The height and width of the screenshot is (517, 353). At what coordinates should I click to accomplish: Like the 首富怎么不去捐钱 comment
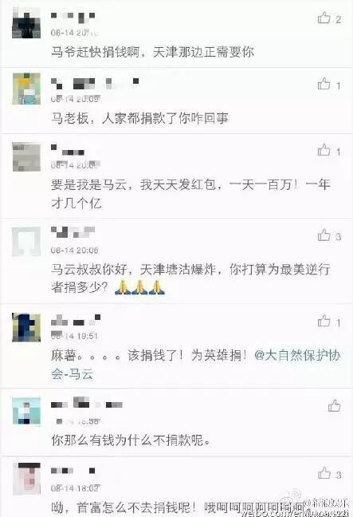tap(324, 473)
